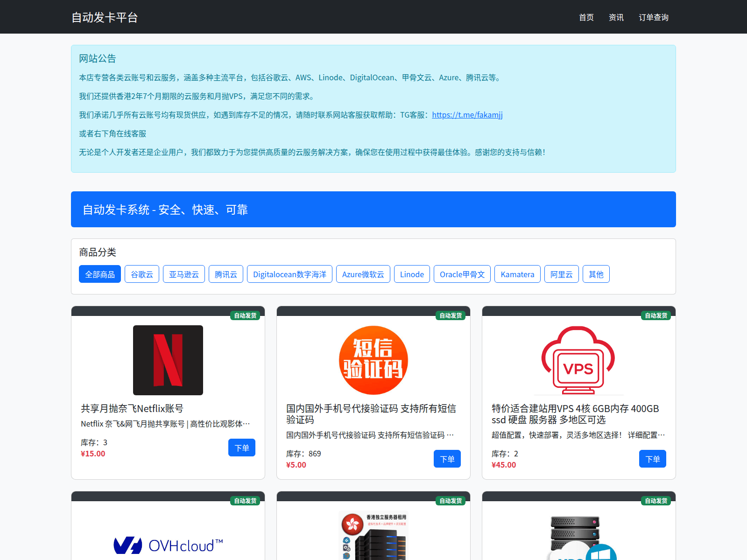
Task: Click the stock text 库存: 3
Action: [x=94, y=442]
